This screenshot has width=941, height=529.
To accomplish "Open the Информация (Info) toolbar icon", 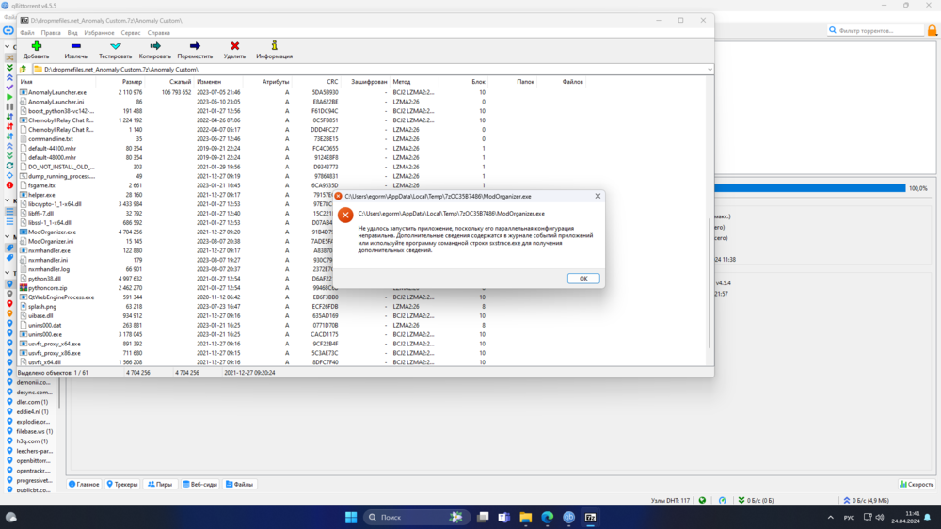I will (274, 46).
